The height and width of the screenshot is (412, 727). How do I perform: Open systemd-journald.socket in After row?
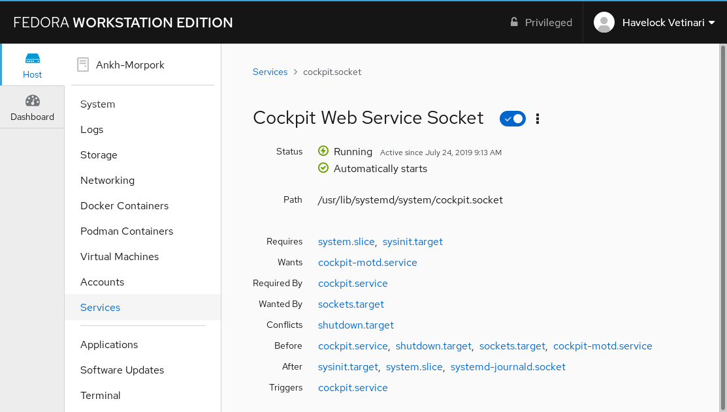508,366
